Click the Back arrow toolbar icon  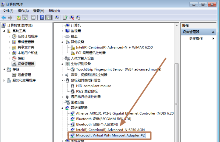coord(4,18)
